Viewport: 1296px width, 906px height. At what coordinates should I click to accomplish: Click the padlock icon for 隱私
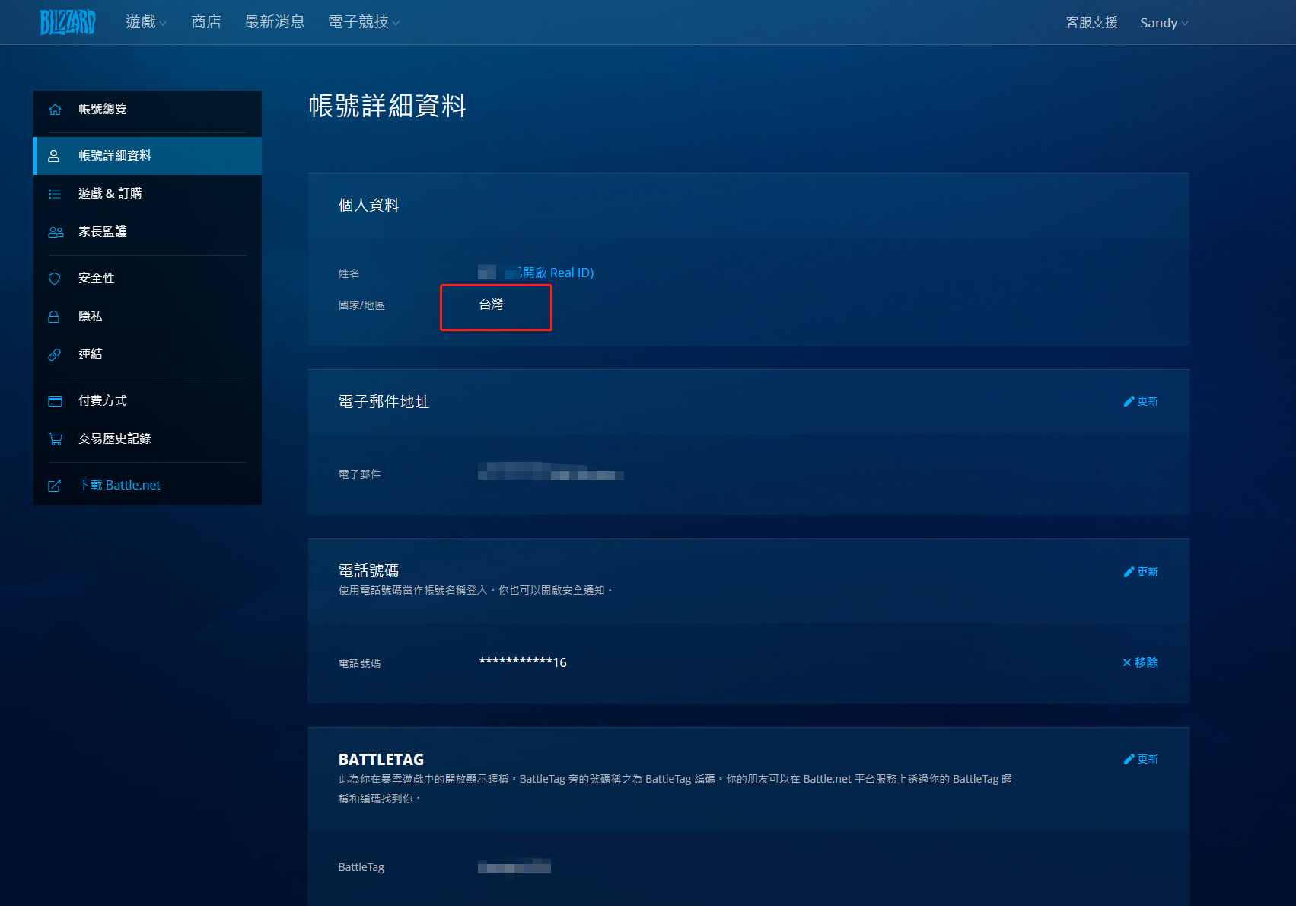pos(55,316)
